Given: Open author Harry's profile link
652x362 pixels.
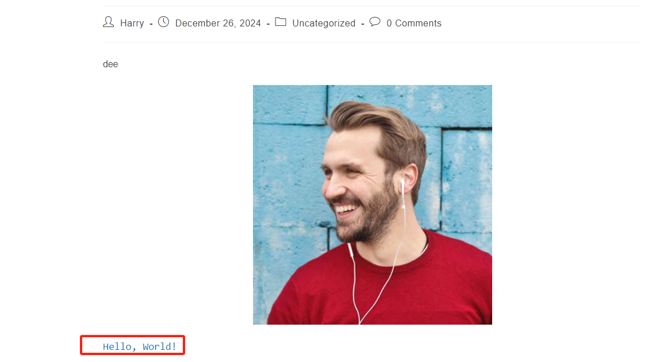Looking at the screenshot, I should (132, 24).
